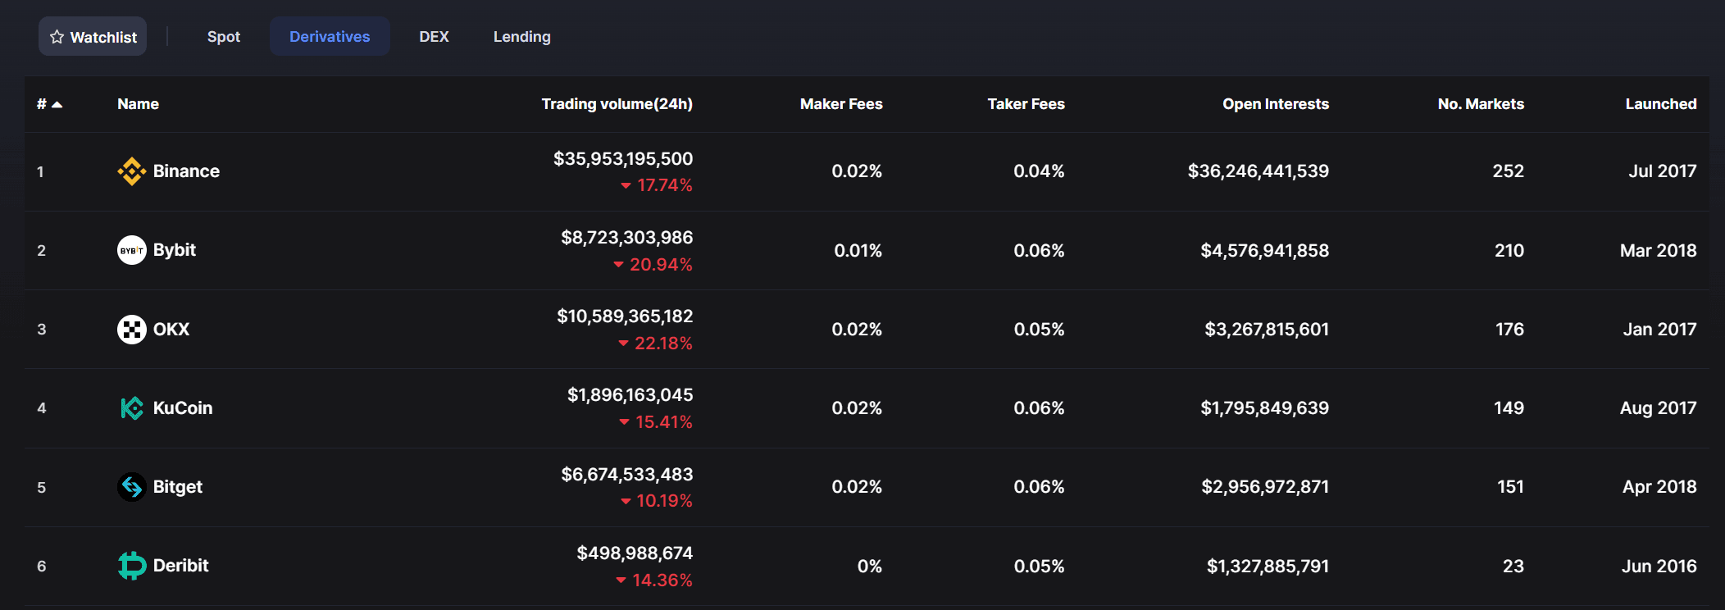
Task: Click Binance taker fee 0.04%
Action: [x=1039, y=171]
